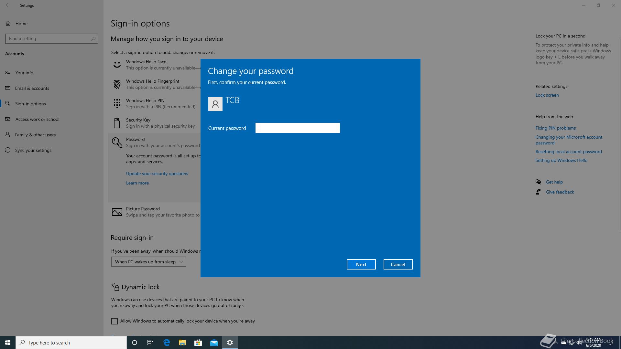Image resolution: width=621 pixels, height=349 pixels.
Task: Click the Windows Hello Fingerprint icon
Action: pyautogui.click(x=117, y=84)
